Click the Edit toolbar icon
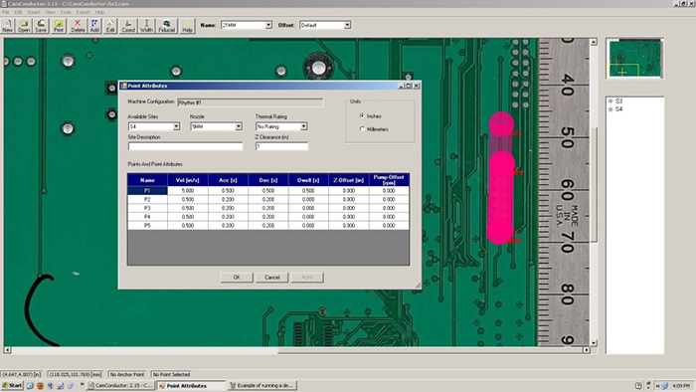 [x=110, y=26]
